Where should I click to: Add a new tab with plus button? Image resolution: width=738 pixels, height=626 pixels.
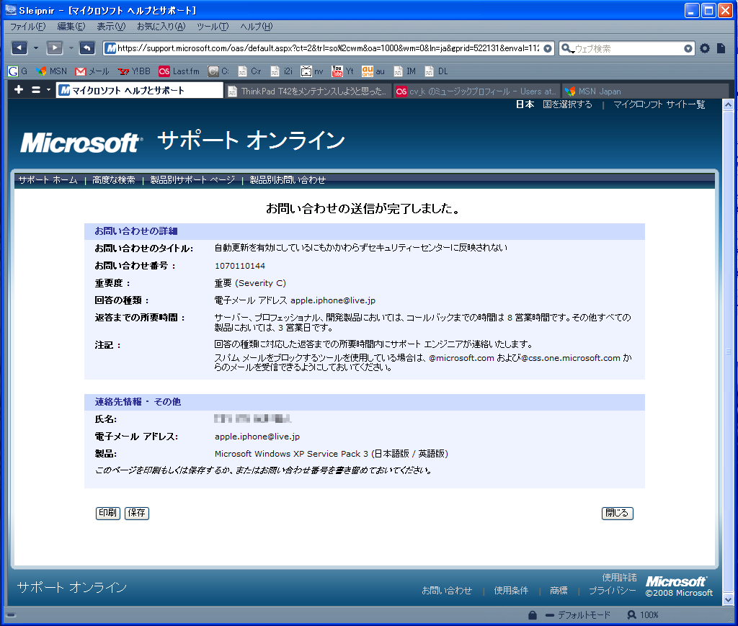(x=18, y=89)
